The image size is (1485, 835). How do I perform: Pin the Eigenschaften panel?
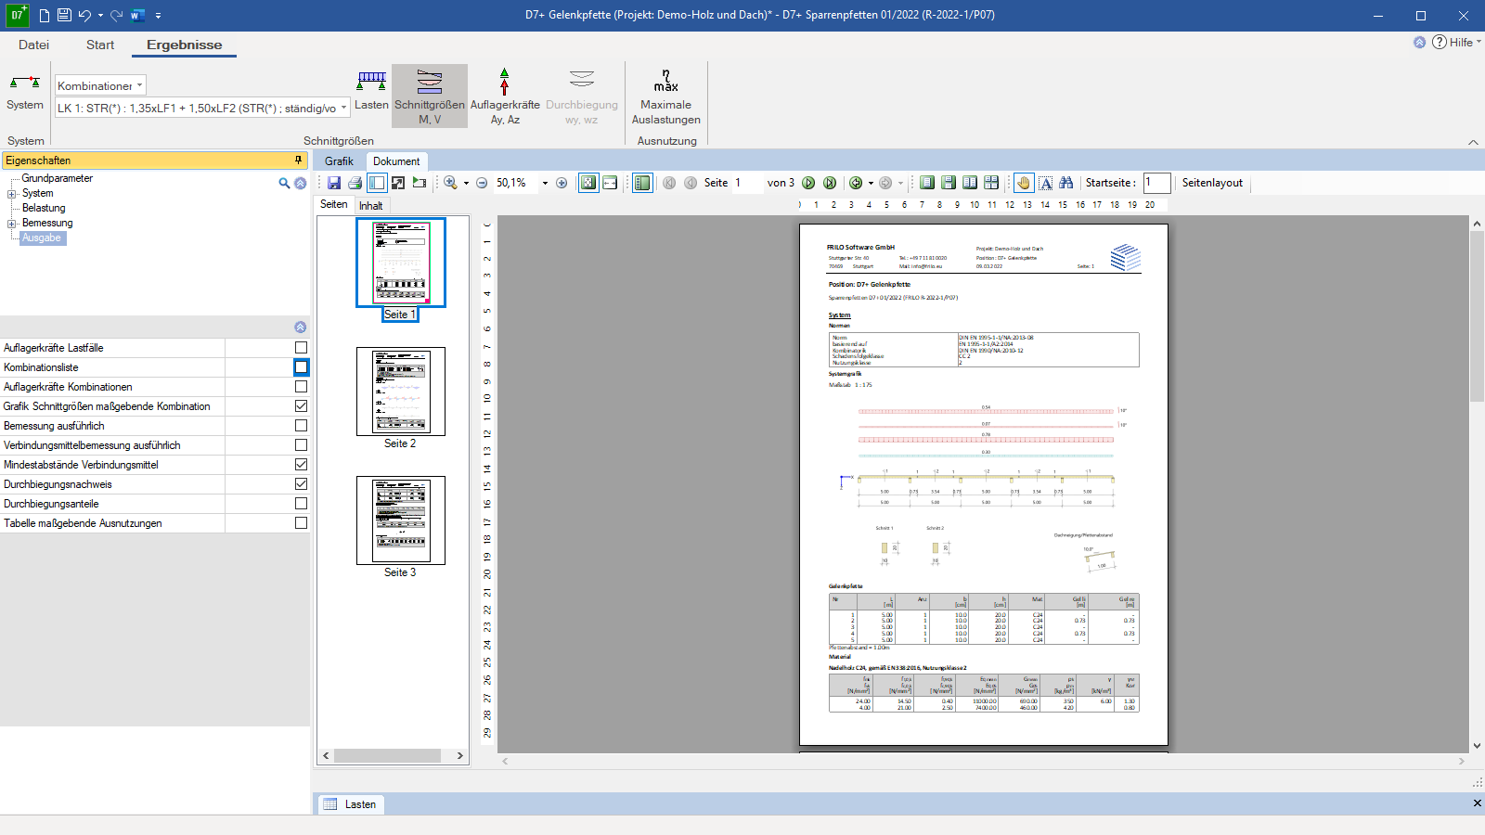[x=299, y=161]
